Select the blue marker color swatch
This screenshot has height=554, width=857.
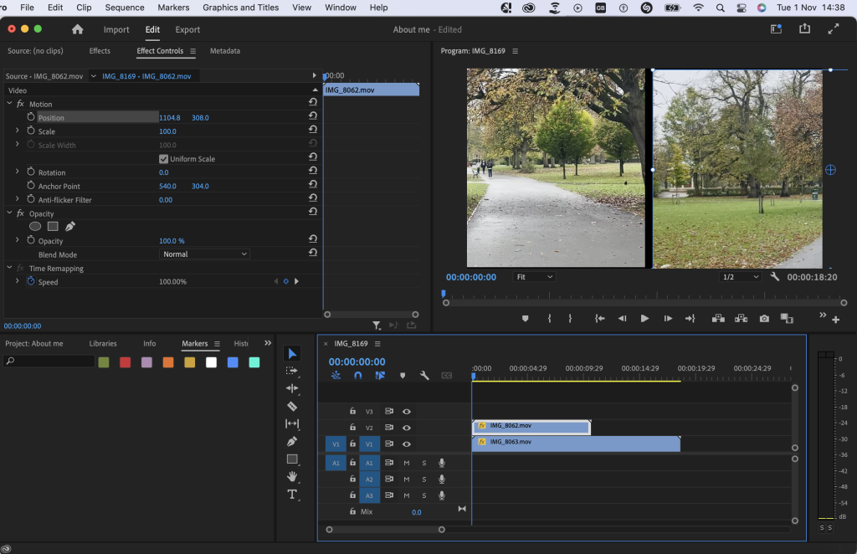pos(233,362)
